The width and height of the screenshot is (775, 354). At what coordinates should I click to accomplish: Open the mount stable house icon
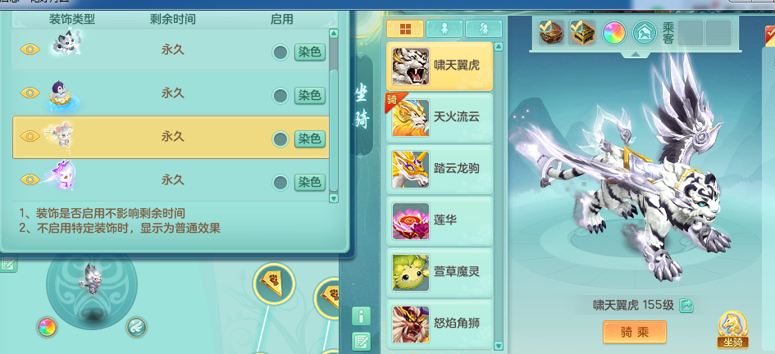tap(645, 33)
